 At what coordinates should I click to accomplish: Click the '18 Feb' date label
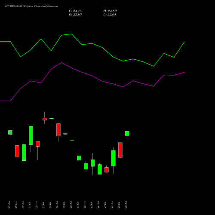coord(113,205)
